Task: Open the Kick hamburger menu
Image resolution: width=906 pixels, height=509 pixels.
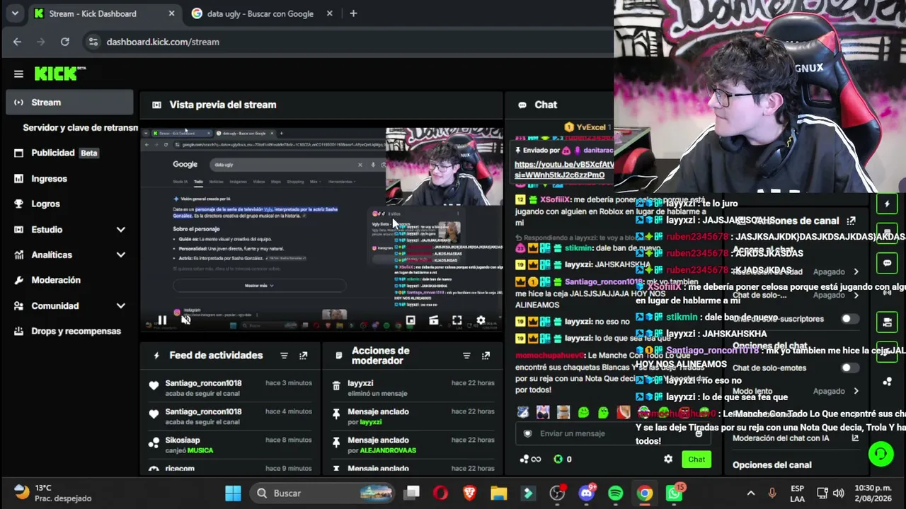Action: [x=18, y=74]
